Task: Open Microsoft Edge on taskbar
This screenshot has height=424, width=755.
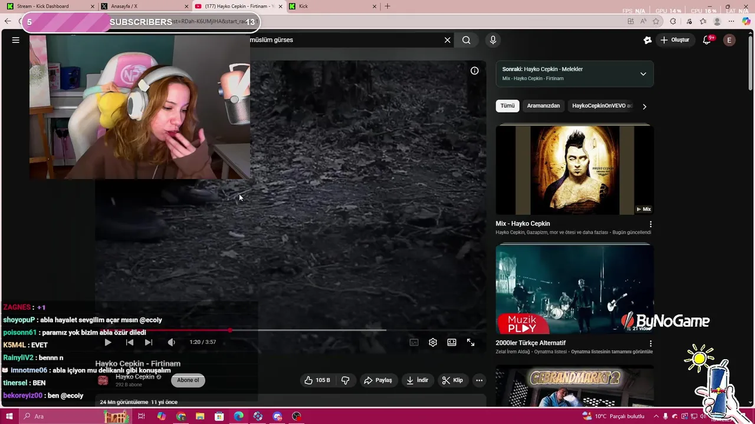Action: coord(238,416)
